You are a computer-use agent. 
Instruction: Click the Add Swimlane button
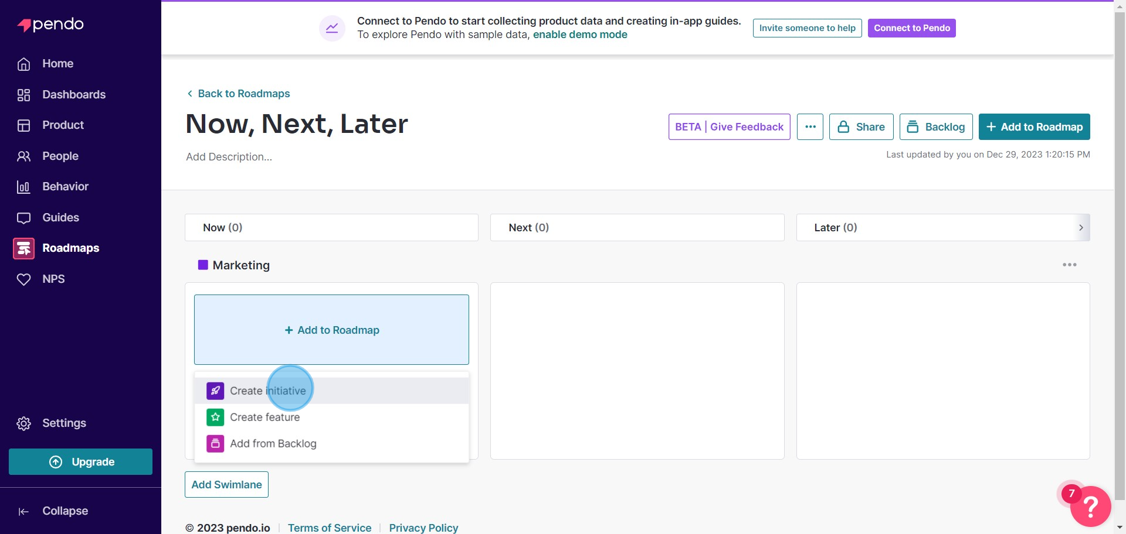[x=226, y=485]
